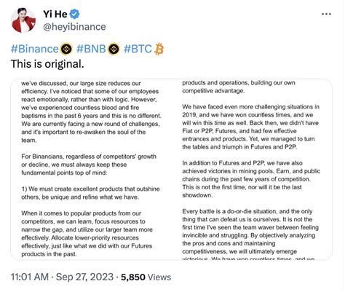This screenshot has width=345, height=292.
Task: Click the 'Every battle is a do-or-die' paragraph
Action: click(x=250, y=234)
